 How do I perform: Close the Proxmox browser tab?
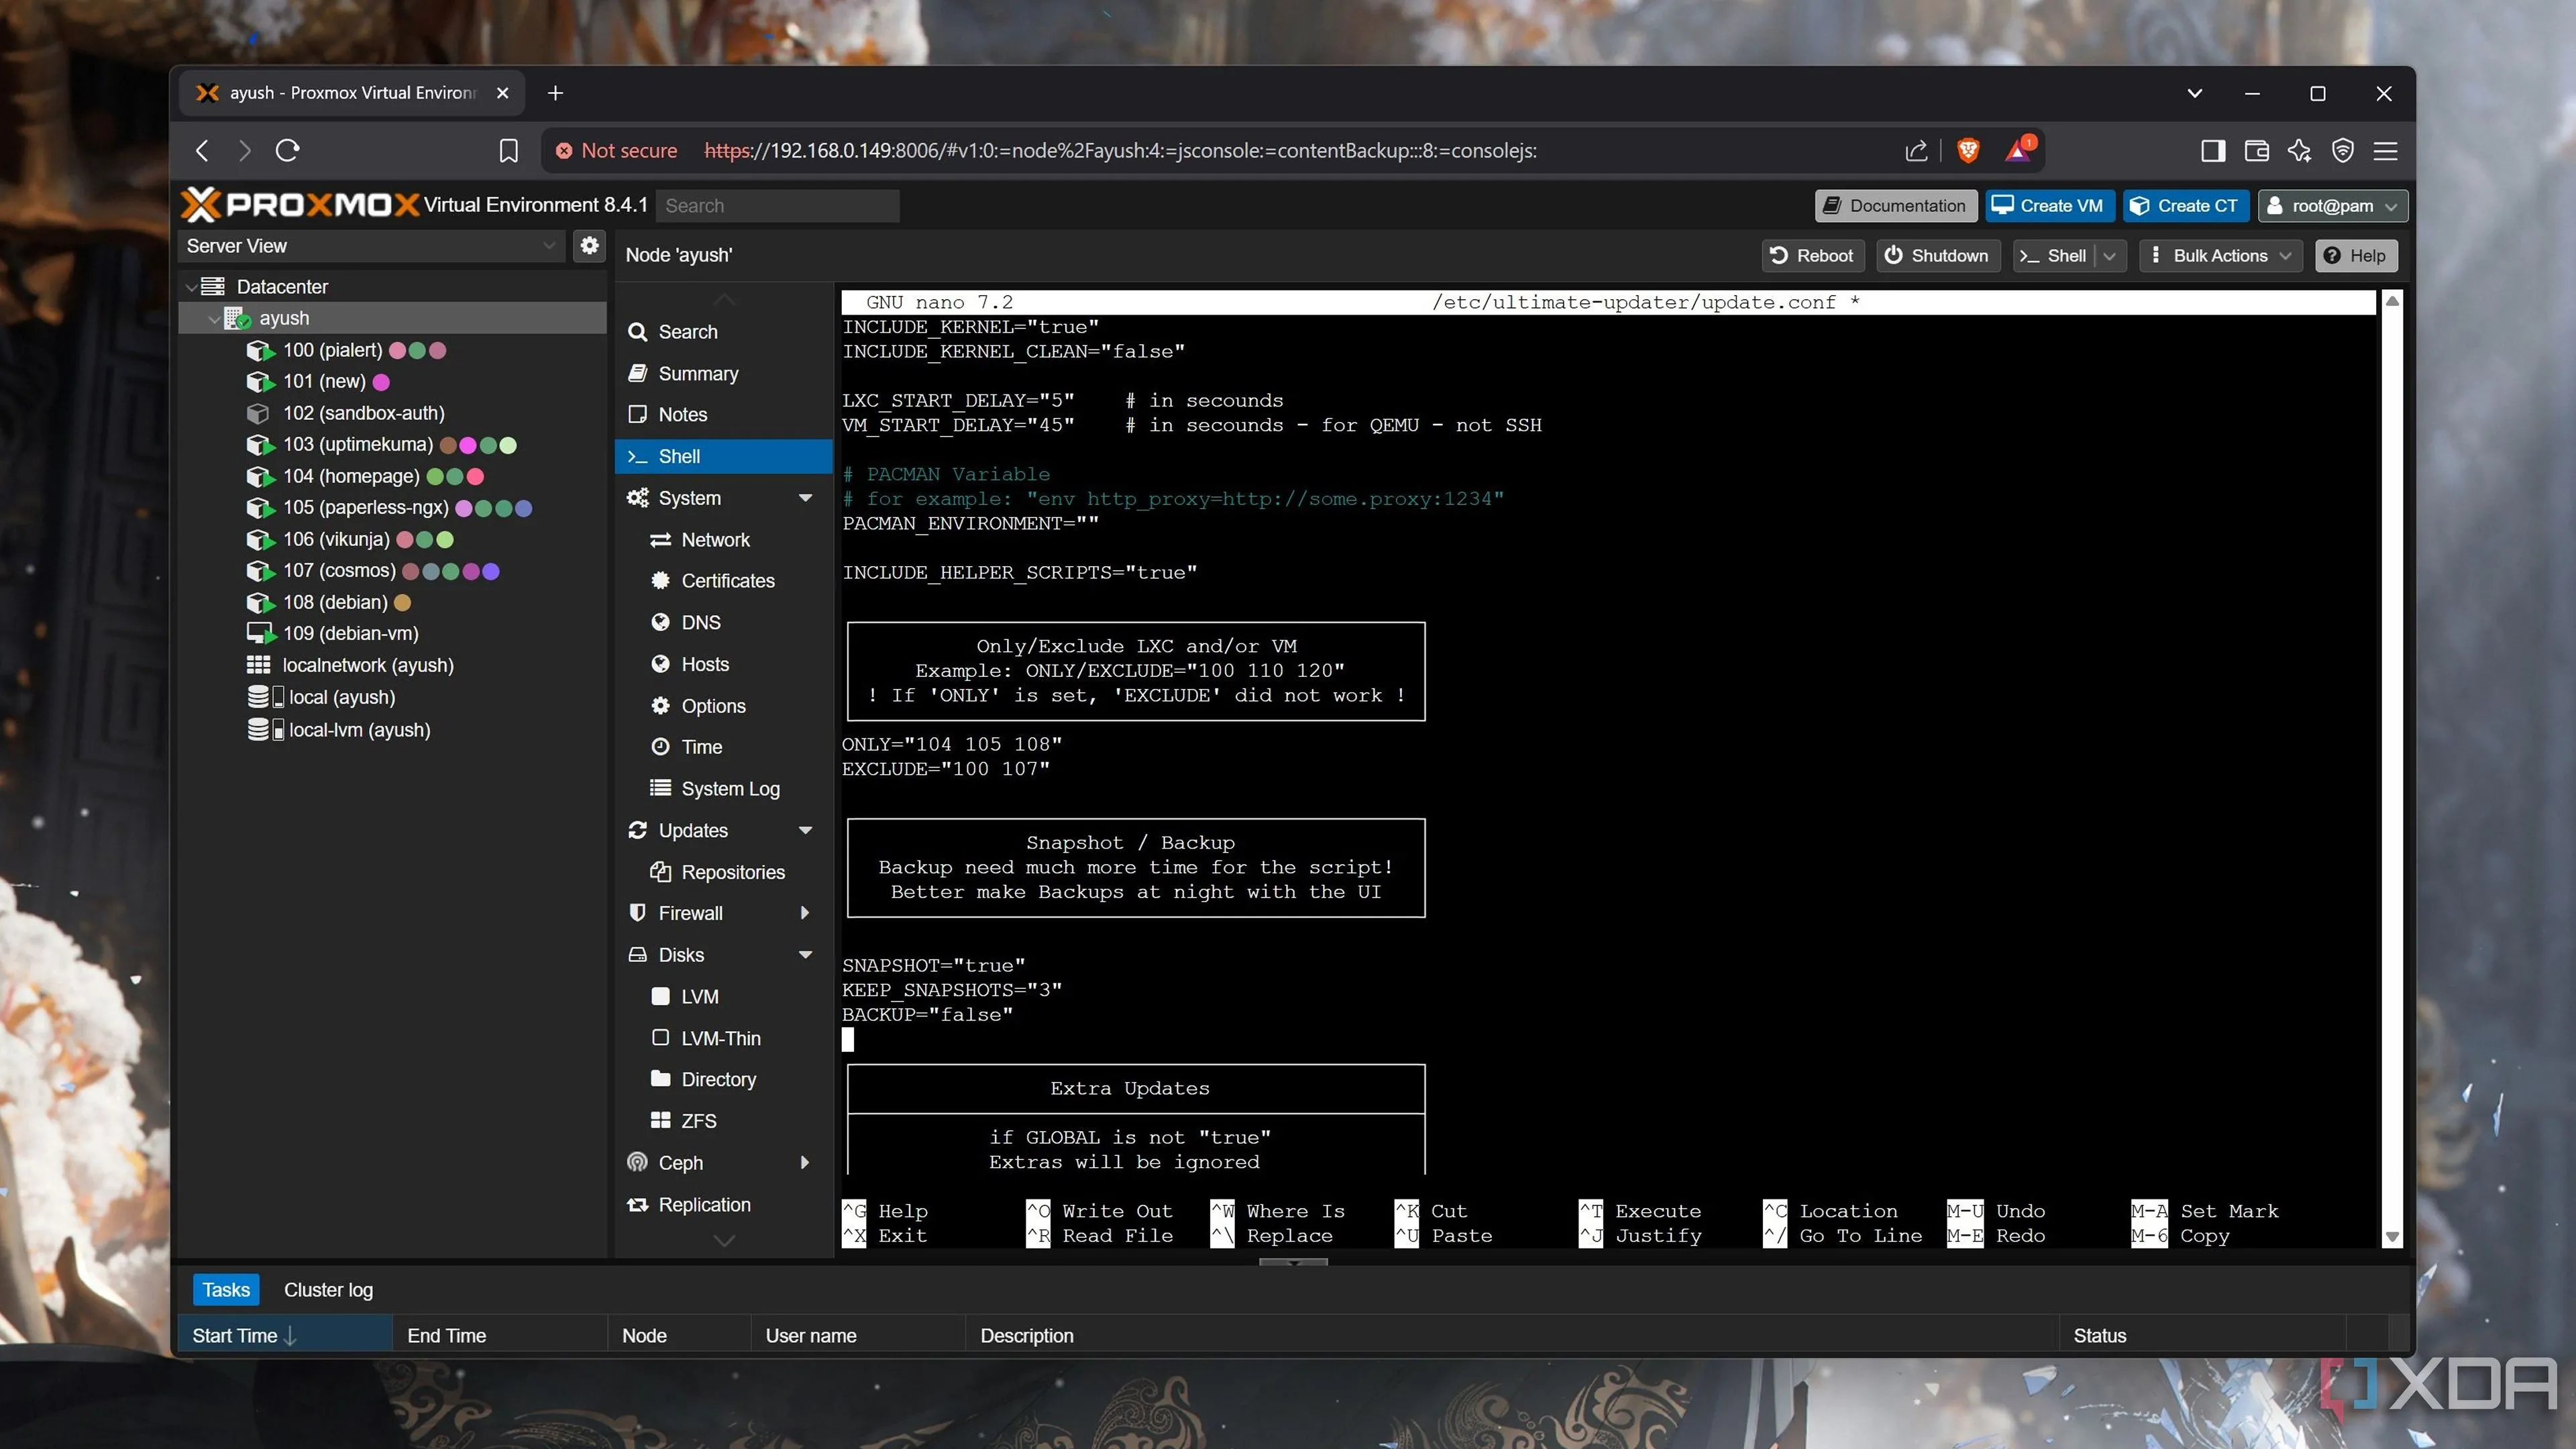[503, 93]
